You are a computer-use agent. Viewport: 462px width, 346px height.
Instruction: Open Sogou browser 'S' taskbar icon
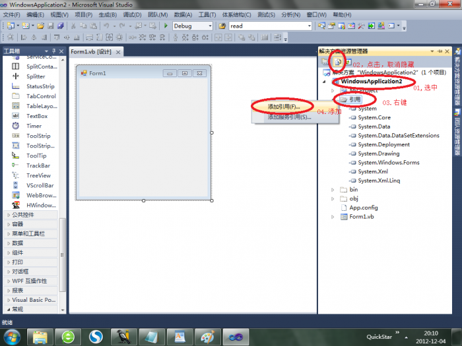pyautogui.click(x=96, y=337)
